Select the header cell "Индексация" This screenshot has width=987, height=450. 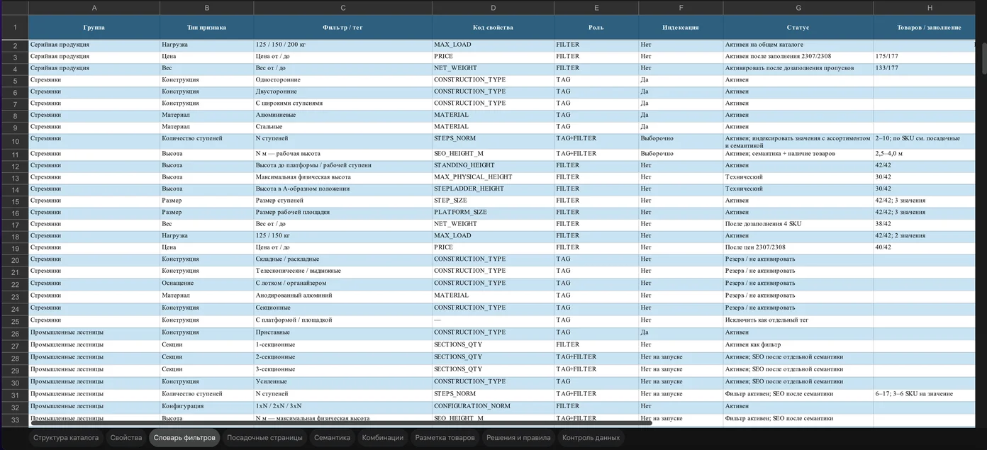click(x=681, y=28)
